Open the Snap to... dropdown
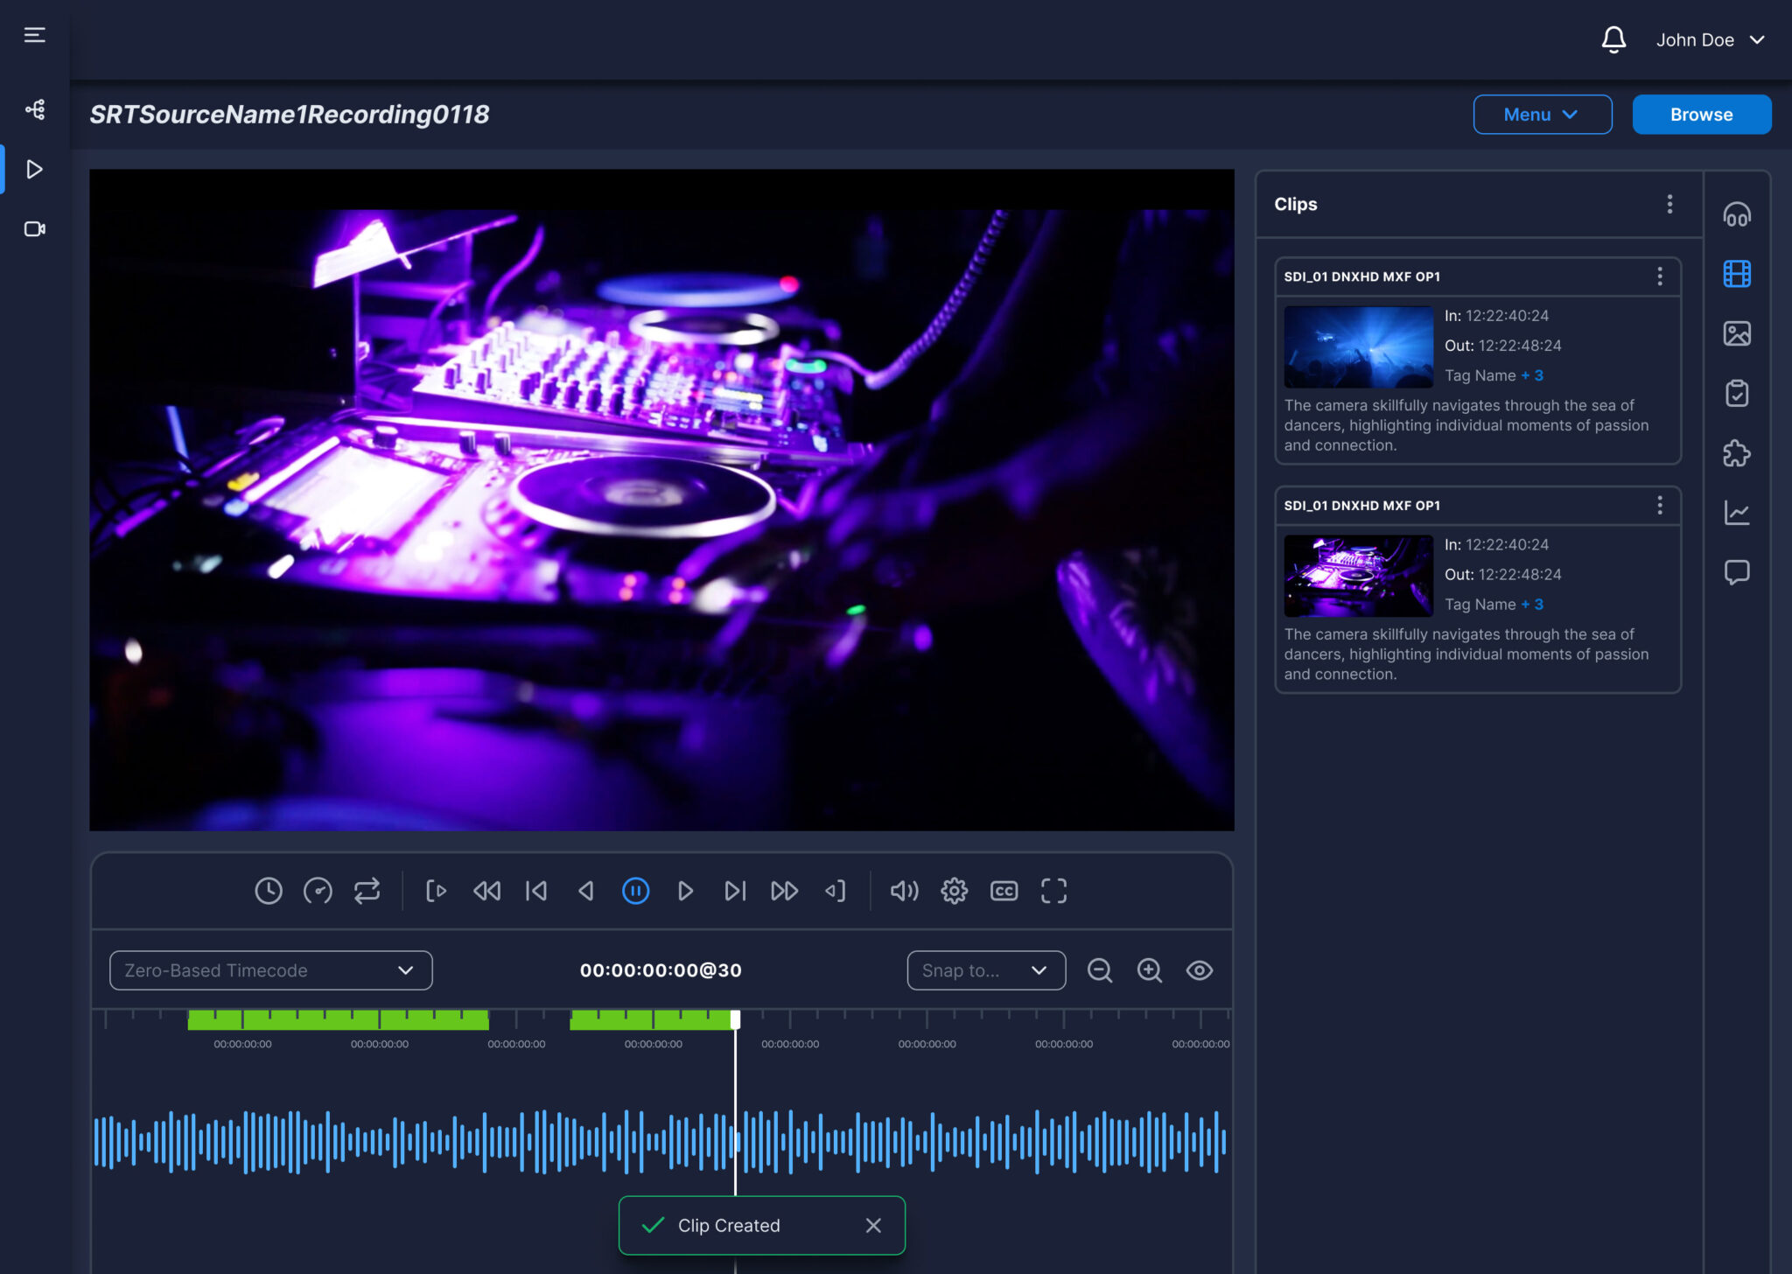This screenshot has width=1792, height=1274. [x=985, y=970]
